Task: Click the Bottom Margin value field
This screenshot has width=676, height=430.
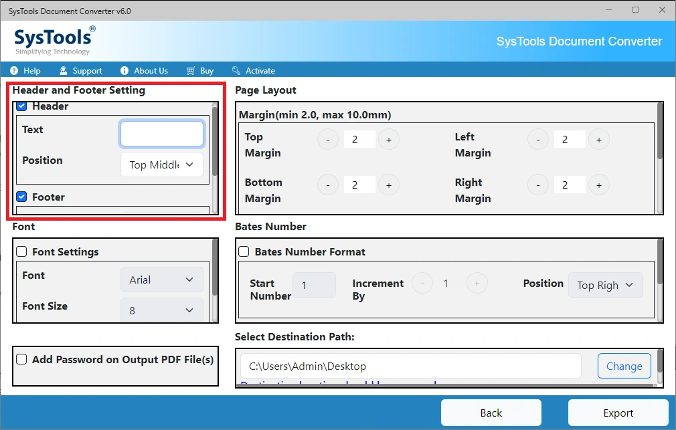Action: click(359, 185)
